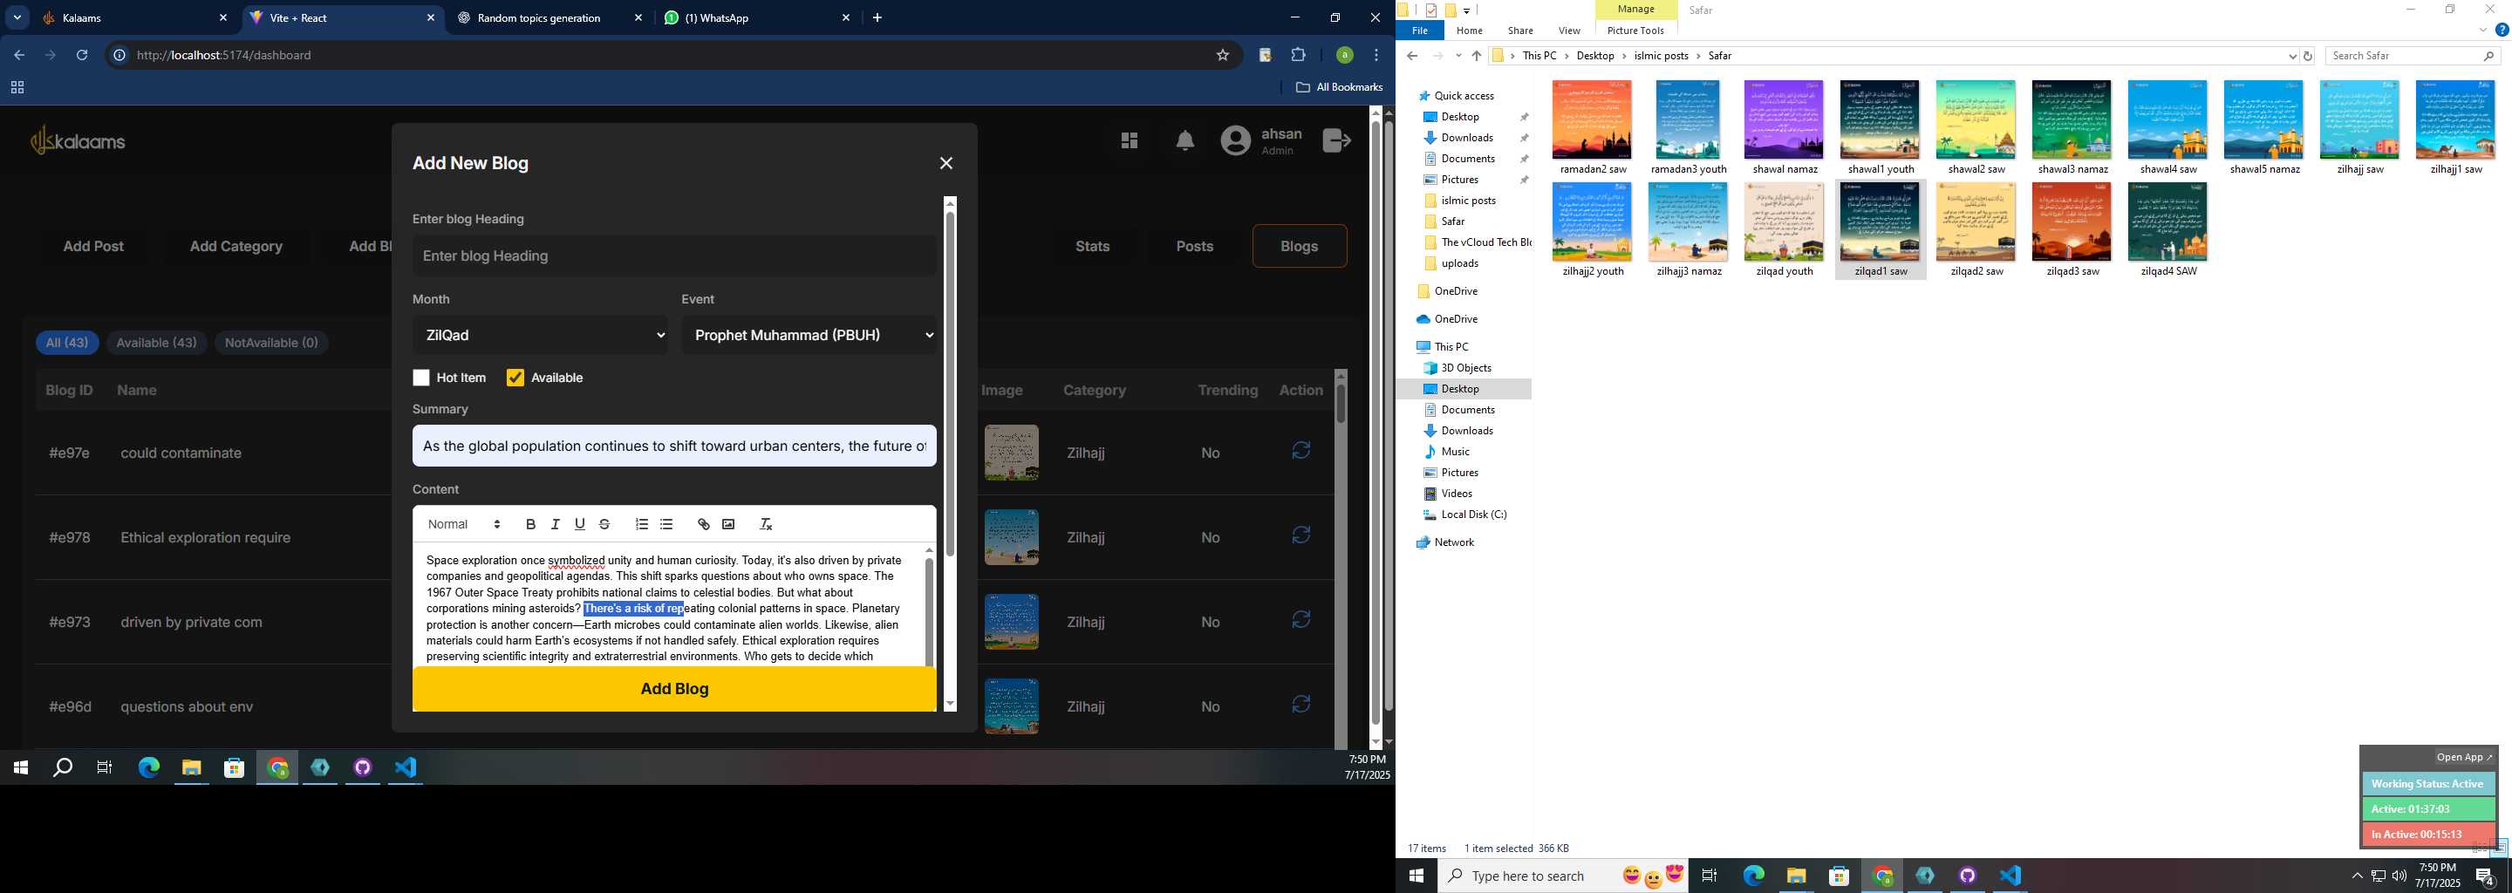Open the Share ribbon tab
The image size is (2512, 893).
1520,31
